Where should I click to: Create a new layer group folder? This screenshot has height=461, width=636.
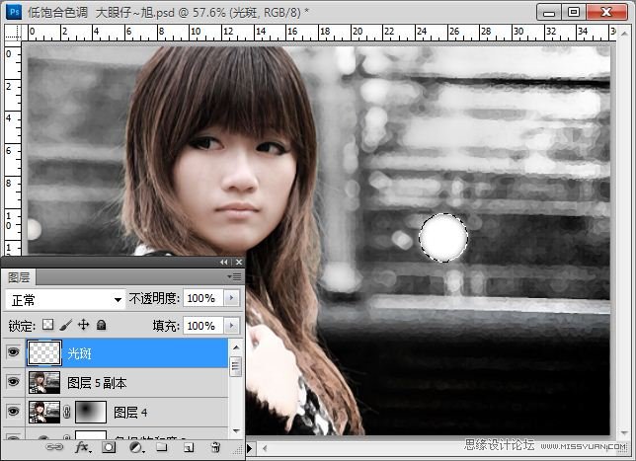pyautogui.click(x=162, y=447)
